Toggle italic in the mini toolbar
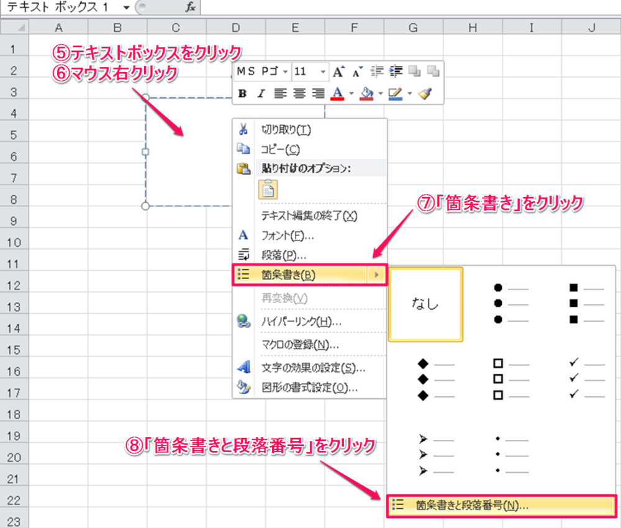Viewport: 621px width, 528px height. point(261,94)
